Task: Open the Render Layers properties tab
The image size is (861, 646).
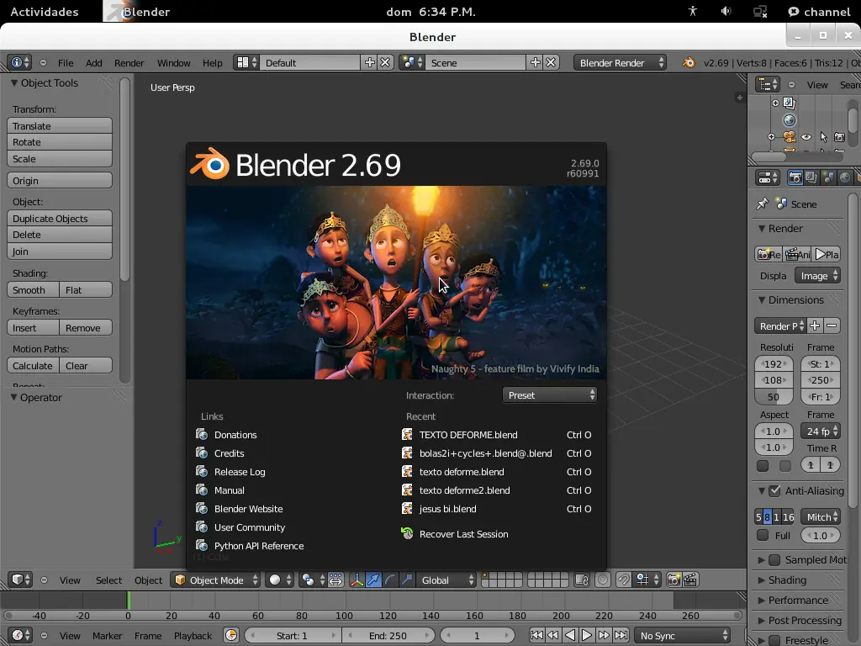Action: pyautogui.click(x=811, y=177)
